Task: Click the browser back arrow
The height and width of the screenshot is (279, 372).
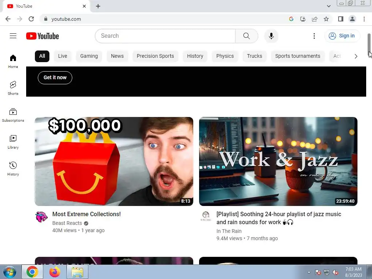Action: 8,19
